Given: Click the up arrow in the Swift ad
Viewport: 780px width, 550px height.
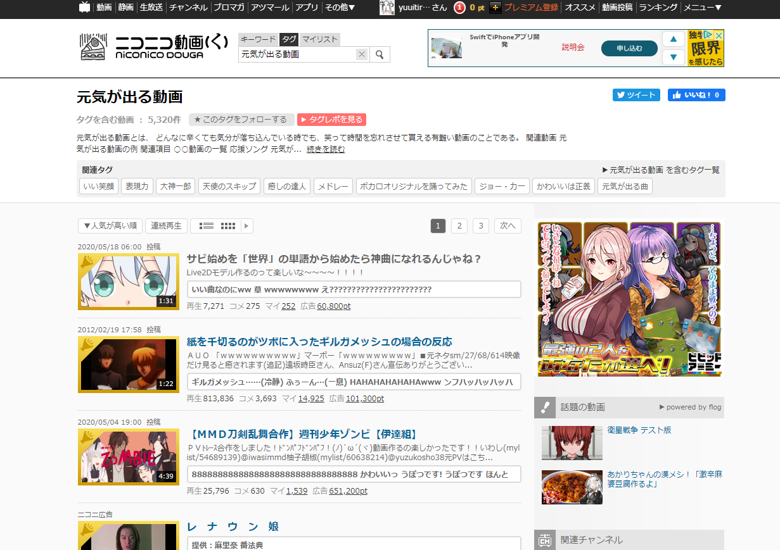Looking at the screenshot, I should tap(673, 39).
